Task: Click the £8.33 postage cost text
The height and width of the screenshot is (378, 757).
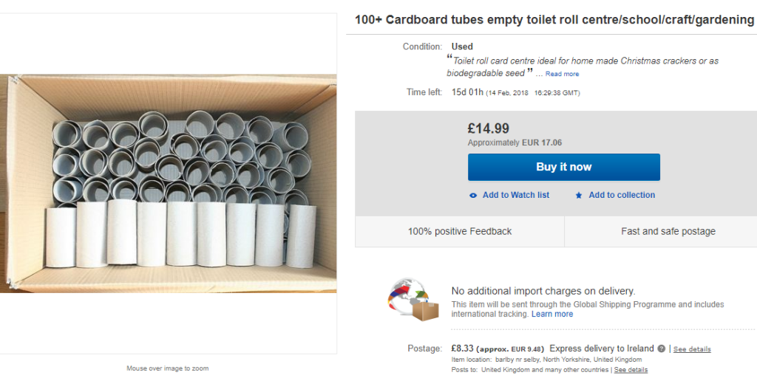Action: (463, 348)
